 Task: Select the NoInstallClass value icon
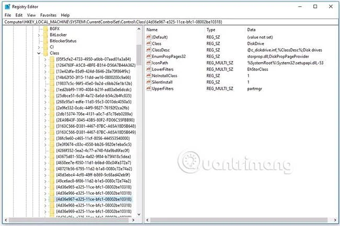click(x=149, y=76)
